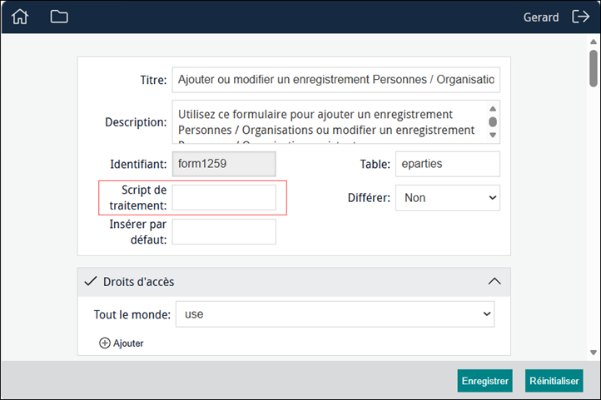This screenshot has width=601, height=400.
Task: Collapse the Droits d'accès section
Action: click(494, 281)
